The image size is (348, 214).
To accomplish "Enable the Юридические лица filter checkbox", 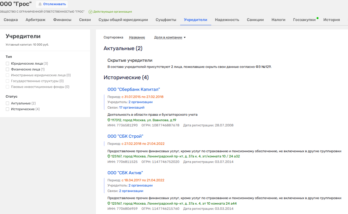I will (x=7, y=64).
